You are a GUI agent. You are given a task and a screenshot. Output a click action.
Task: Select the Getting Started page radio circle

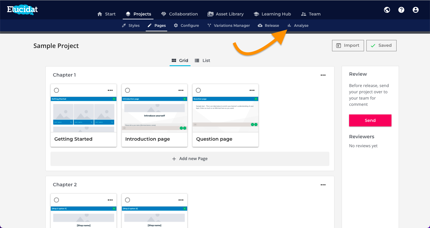pyautogui.click(x=56, y=90)
